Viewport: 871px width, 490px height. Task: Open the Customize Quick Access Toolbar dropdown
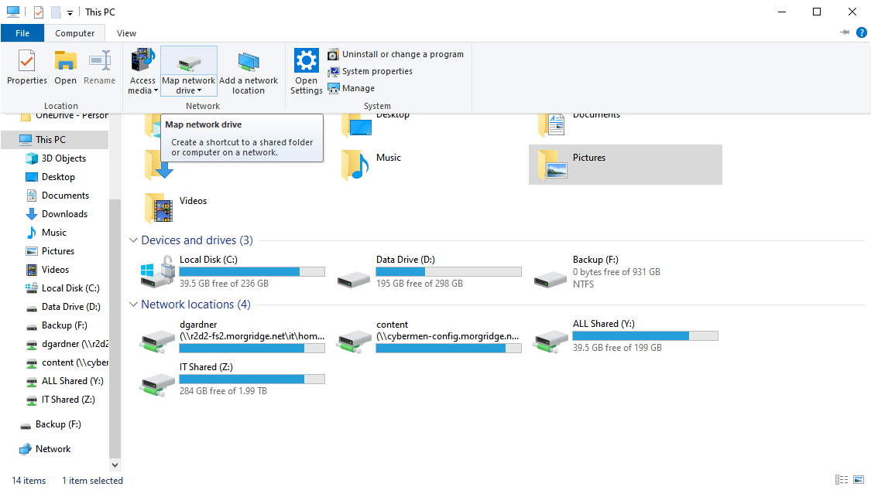point(70,12)
